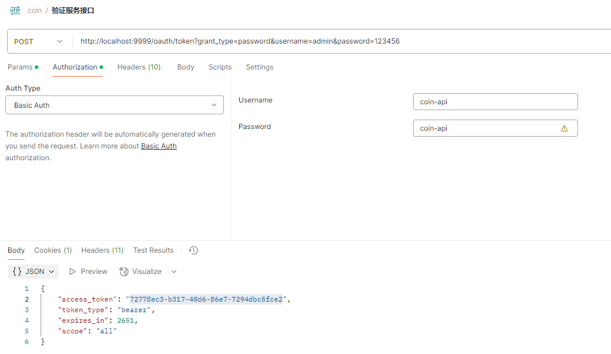The image size is (611, 354).
Task: Click into the Username input field
Action: pos(495,102)
